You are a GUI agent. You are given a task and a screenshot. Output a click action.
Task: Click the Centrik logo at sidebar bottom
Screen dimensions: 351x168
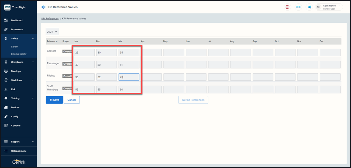[19, 162]
